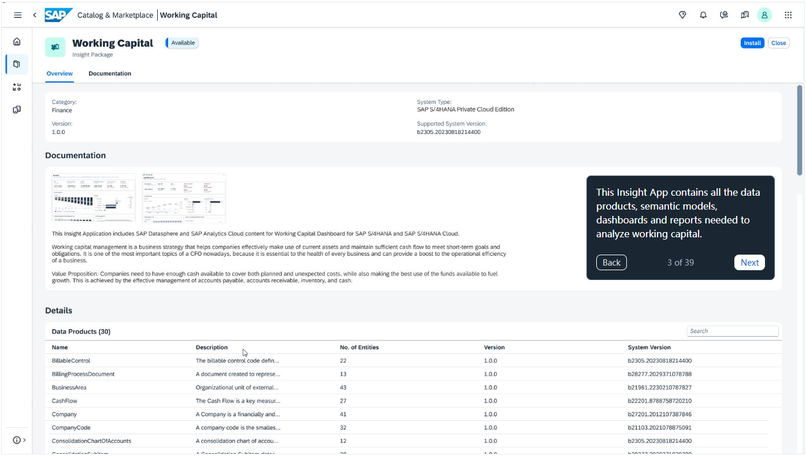The image size is (806, 459).
Task: Select the BillableControl row
Action: (x=414, y=361)
